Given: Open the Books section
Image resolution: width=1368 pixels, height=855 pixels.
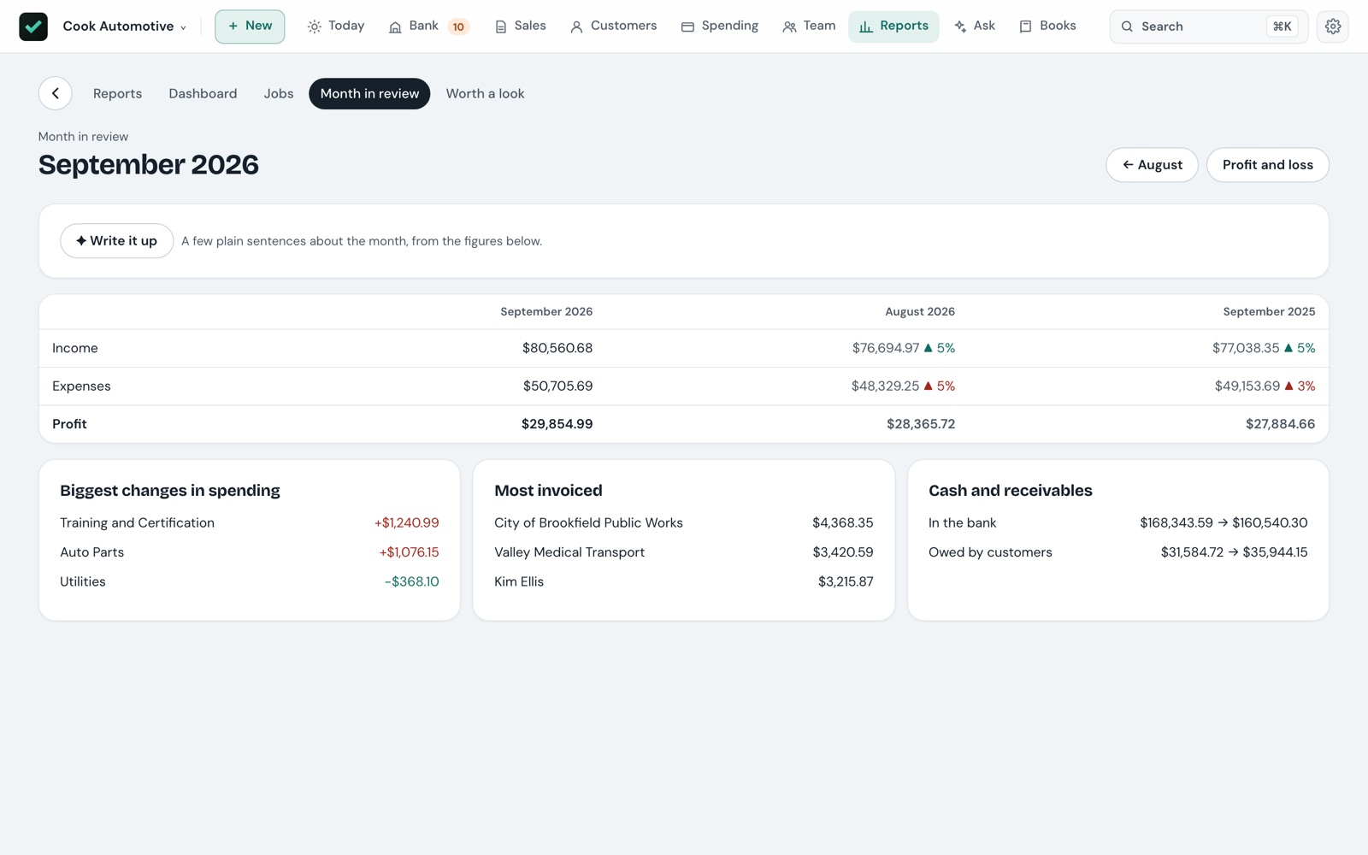Looking at the screenshot, I should click(x=1047, y=27).
